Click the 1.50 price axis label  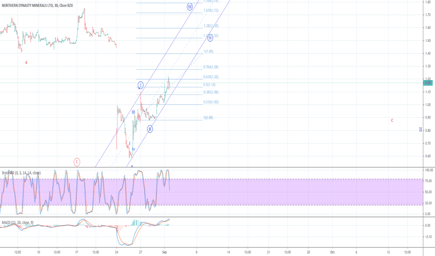(428, 40)
